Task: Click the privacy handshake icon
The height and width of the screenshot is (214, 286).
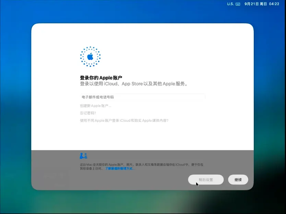Action: click(x=84, y=156)
